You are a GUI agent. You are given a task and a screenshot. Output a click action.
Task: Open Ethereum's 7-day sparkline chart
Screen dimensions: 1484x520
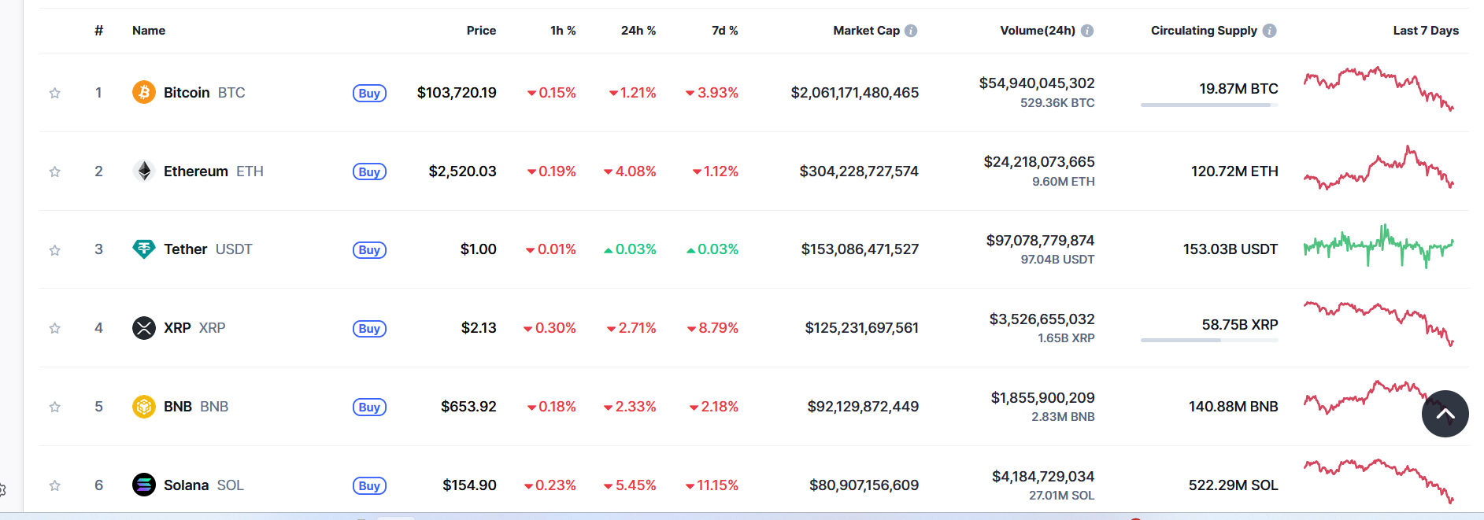[1379, 168]
